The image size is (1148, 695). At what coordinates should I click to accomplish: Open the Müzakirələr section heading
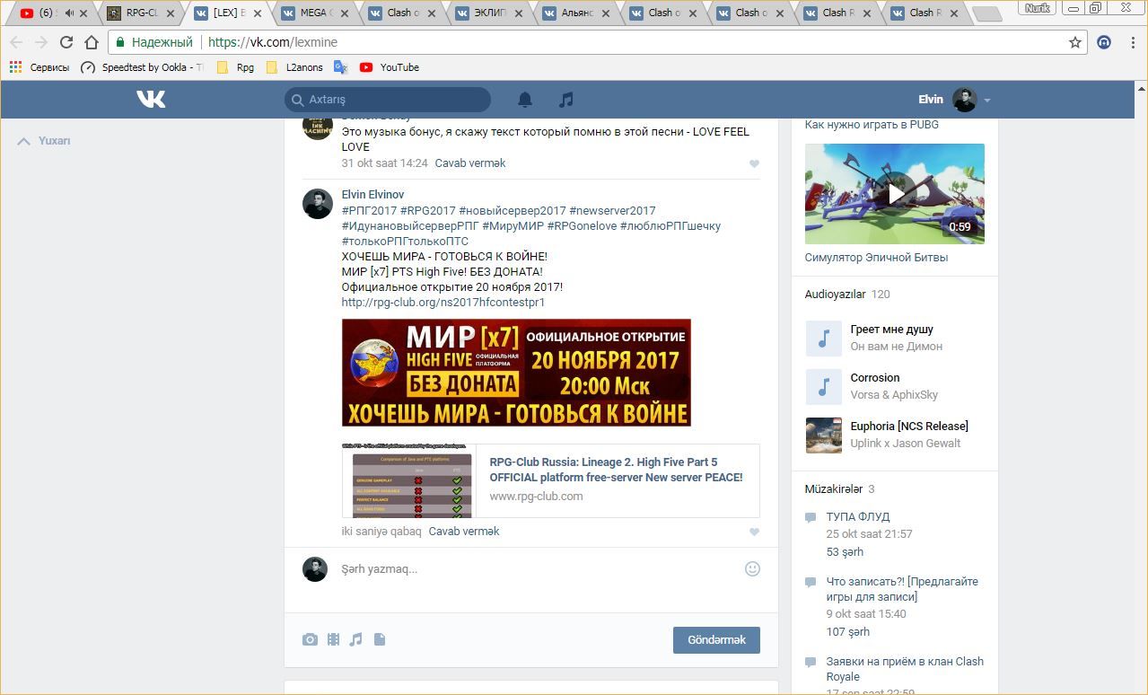[834, 489]
